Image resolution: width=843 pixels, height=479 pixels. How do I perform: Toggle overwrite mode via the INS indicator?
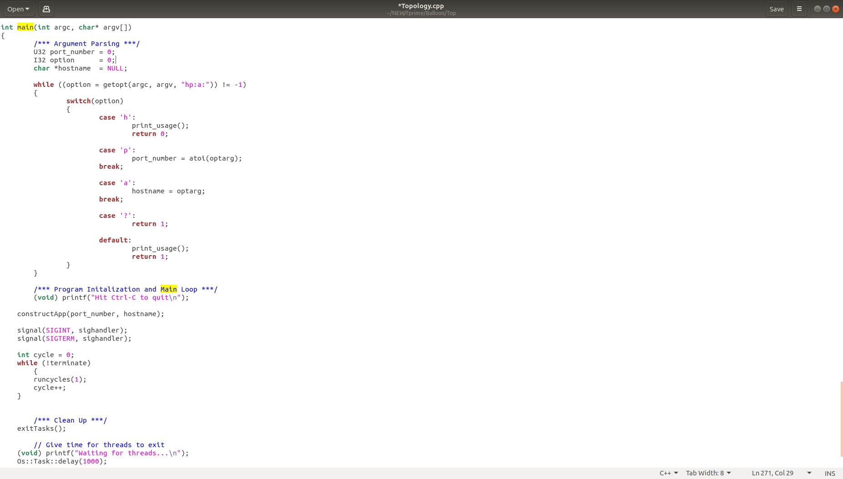click(x=829, y=473)
